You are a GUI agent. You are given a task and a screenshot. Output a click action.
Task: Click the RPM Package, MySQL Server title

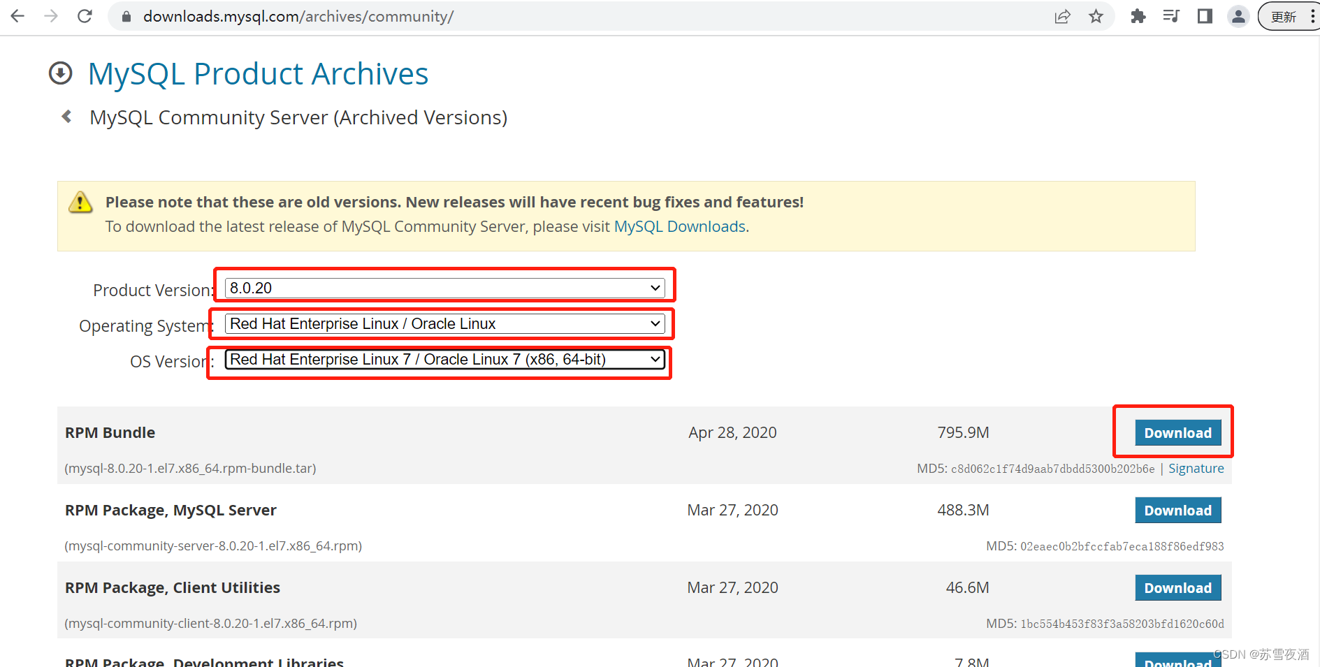pyautogui.click(x=171, y=510)
